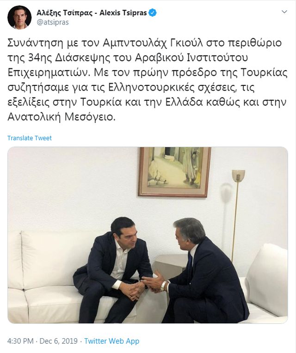Open the Twitter Web App source link
Viewport: 296px width, 353px height.
(112, 341)
